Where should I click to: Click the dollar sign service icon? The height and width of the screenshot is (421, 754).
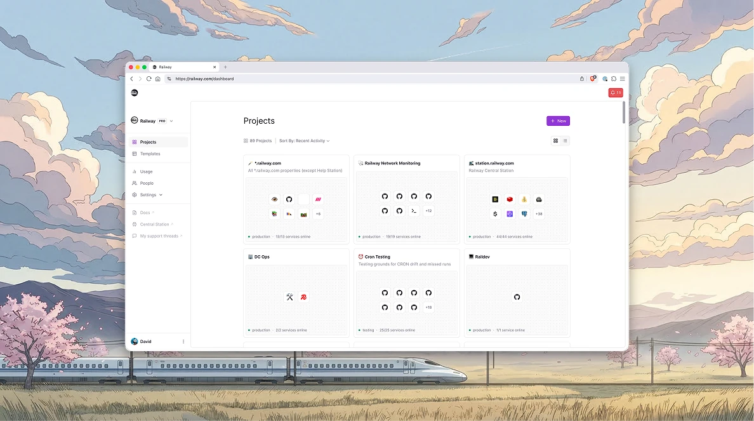[x=495, y=214]
